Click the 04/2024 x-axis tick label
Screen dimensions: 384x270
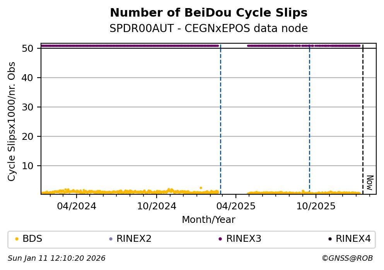pyautogui.click(x=77, y=207)
